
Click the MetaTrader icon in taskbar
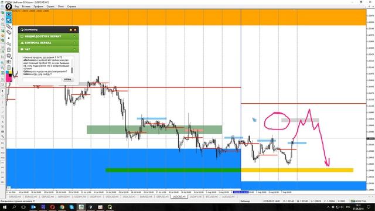pos(81,207)
